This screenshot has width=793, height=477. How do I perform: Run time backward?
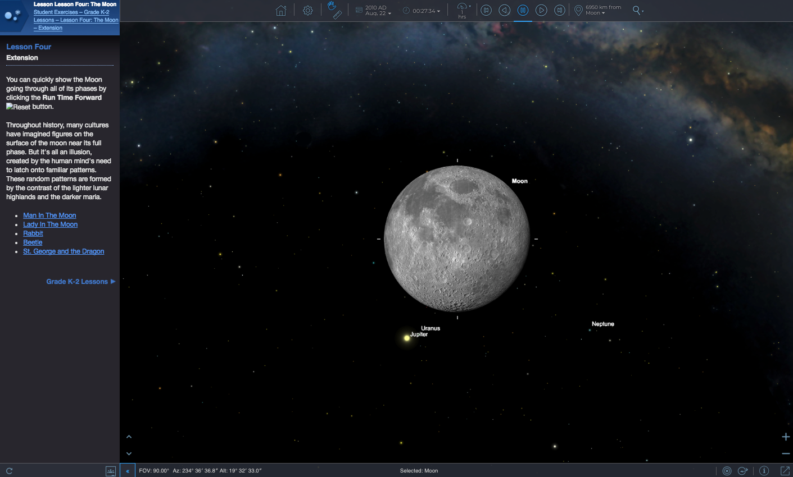(505, 10)
